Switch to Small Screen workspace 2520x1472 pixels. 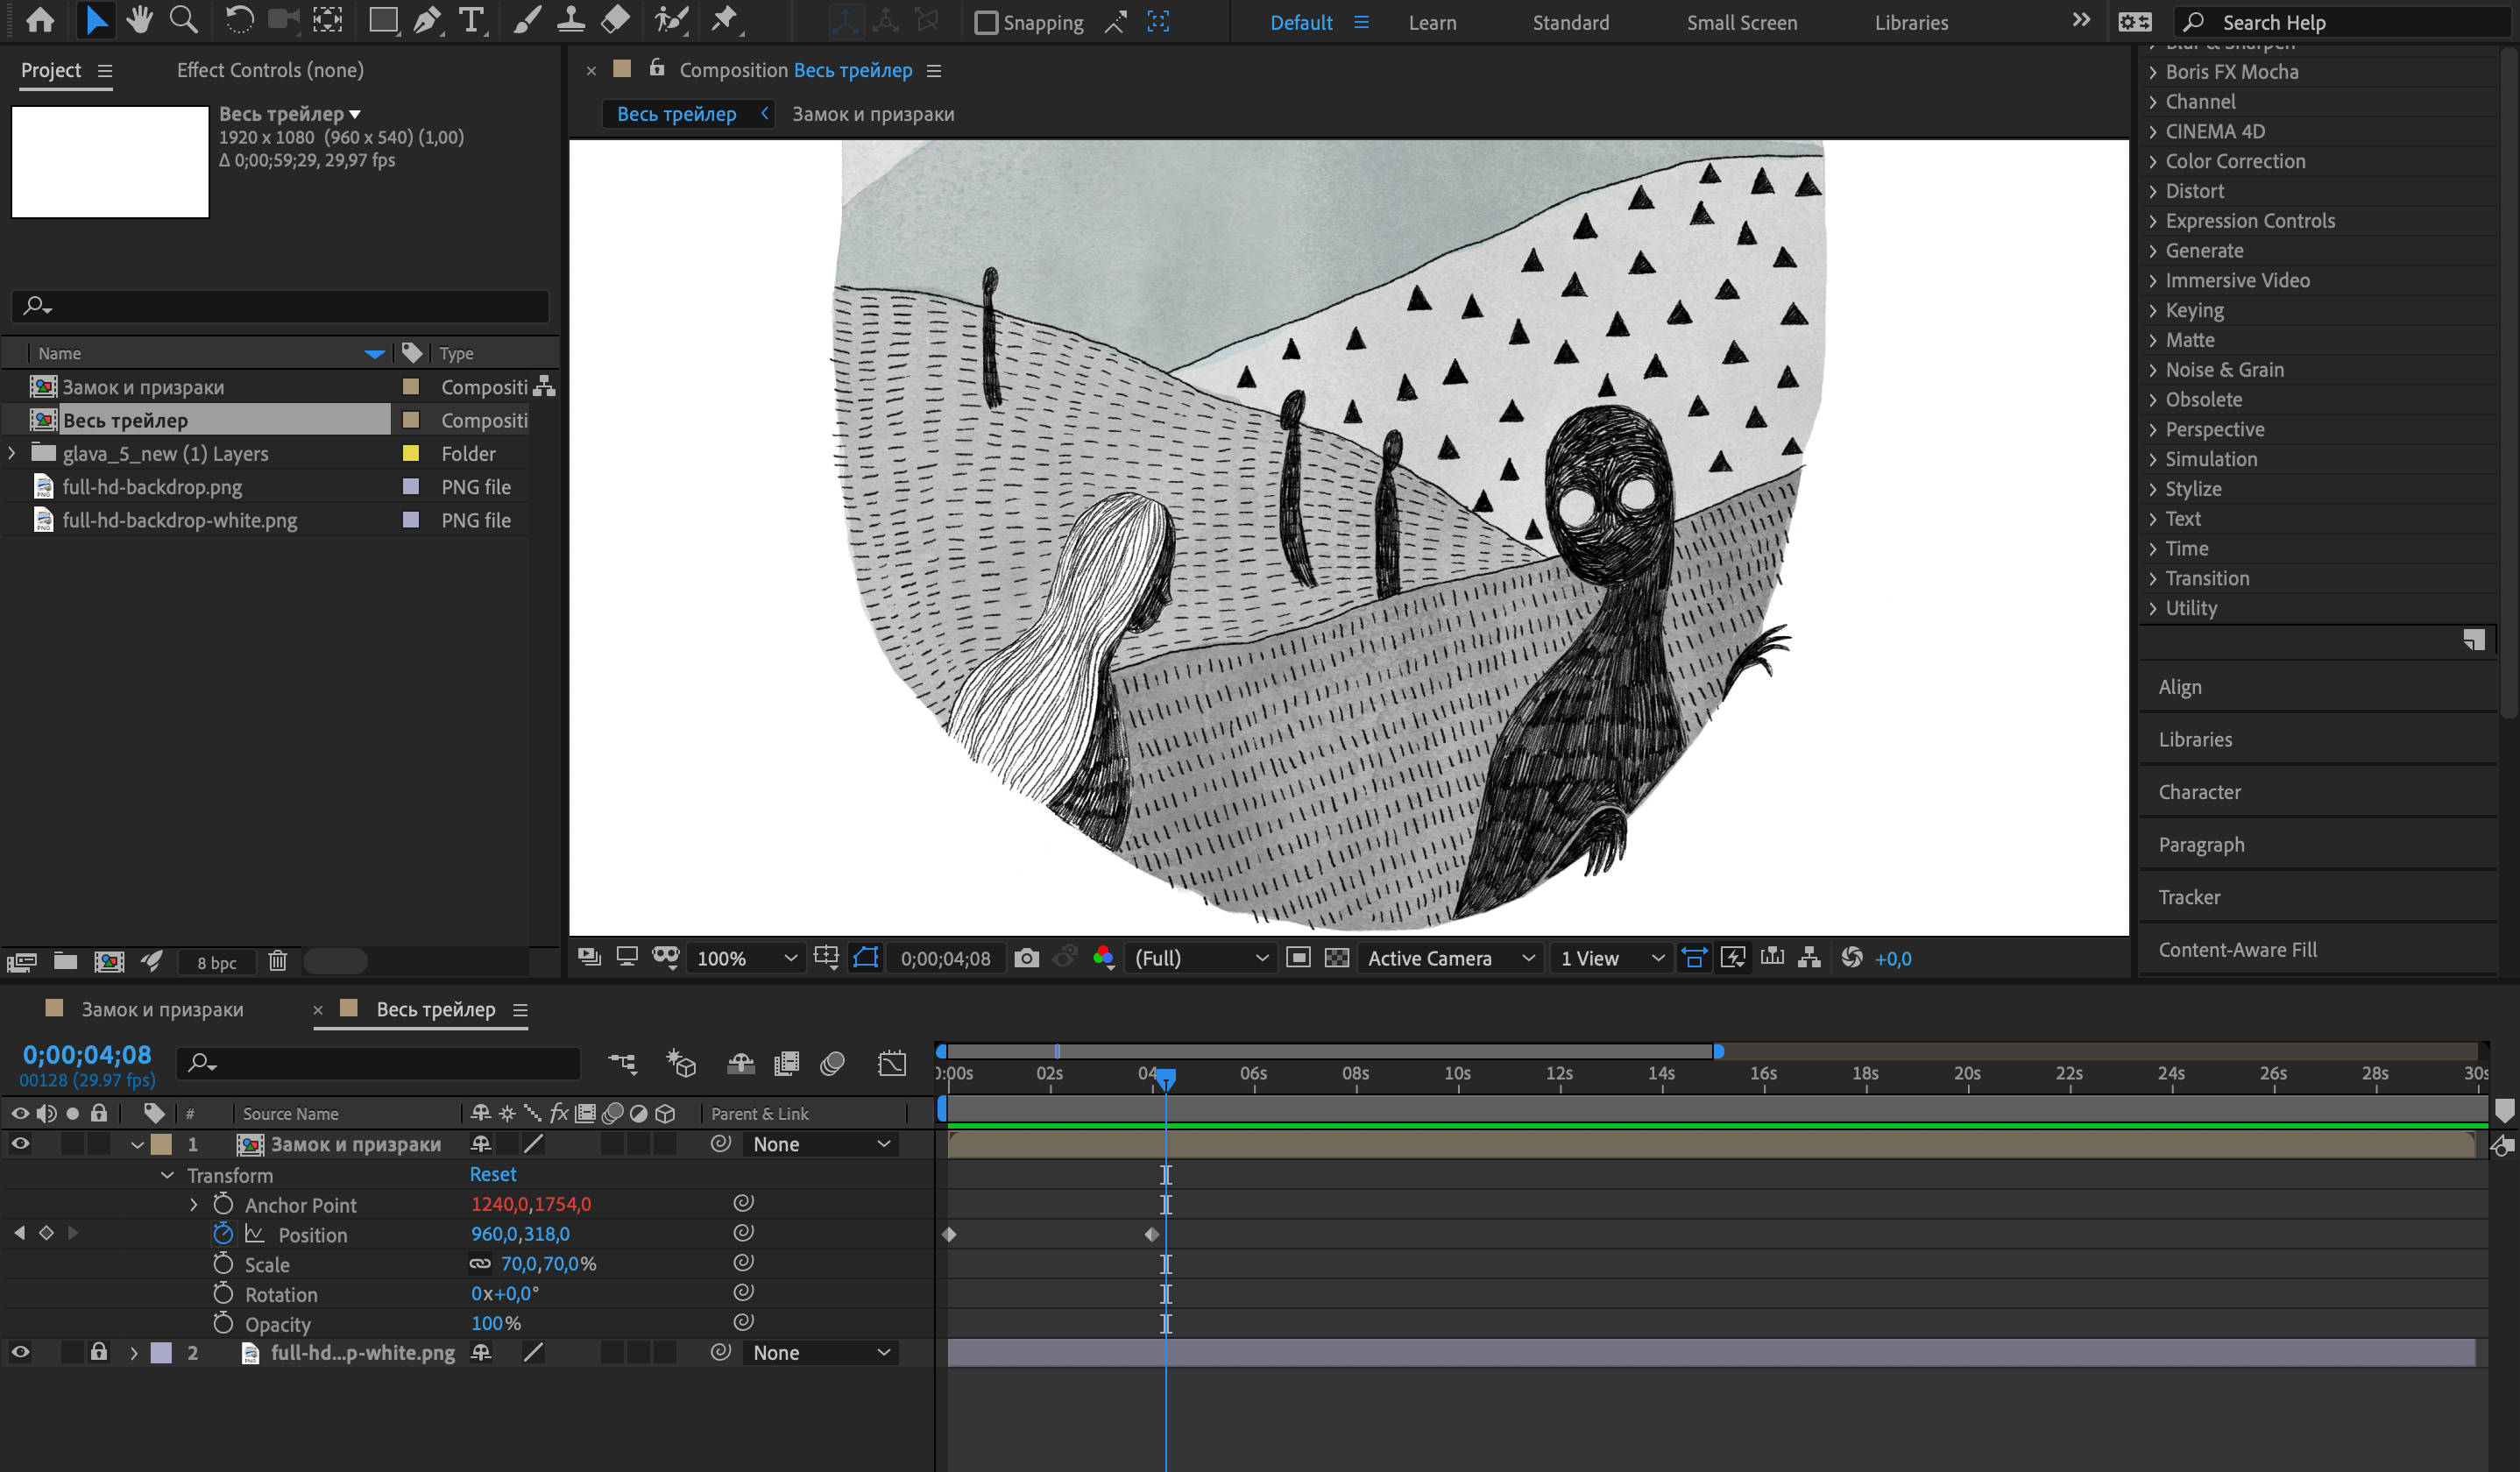[1742, 22]
